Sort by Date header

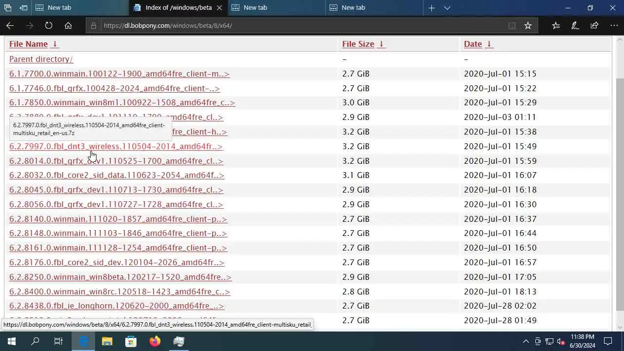point(473,44)
